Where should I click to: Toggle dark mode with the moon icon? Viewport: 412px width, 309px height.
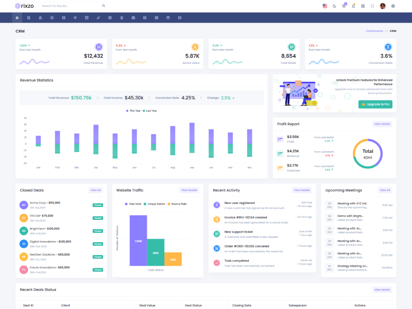(334, 6)
